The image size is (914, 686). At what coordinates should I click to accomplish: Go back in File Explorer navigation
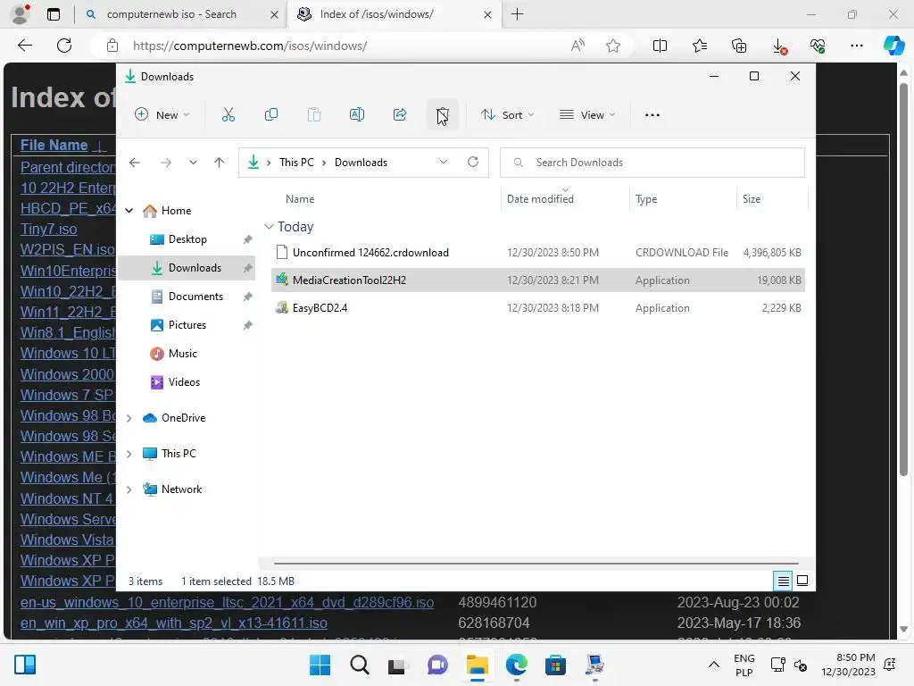tap(135, 163)
